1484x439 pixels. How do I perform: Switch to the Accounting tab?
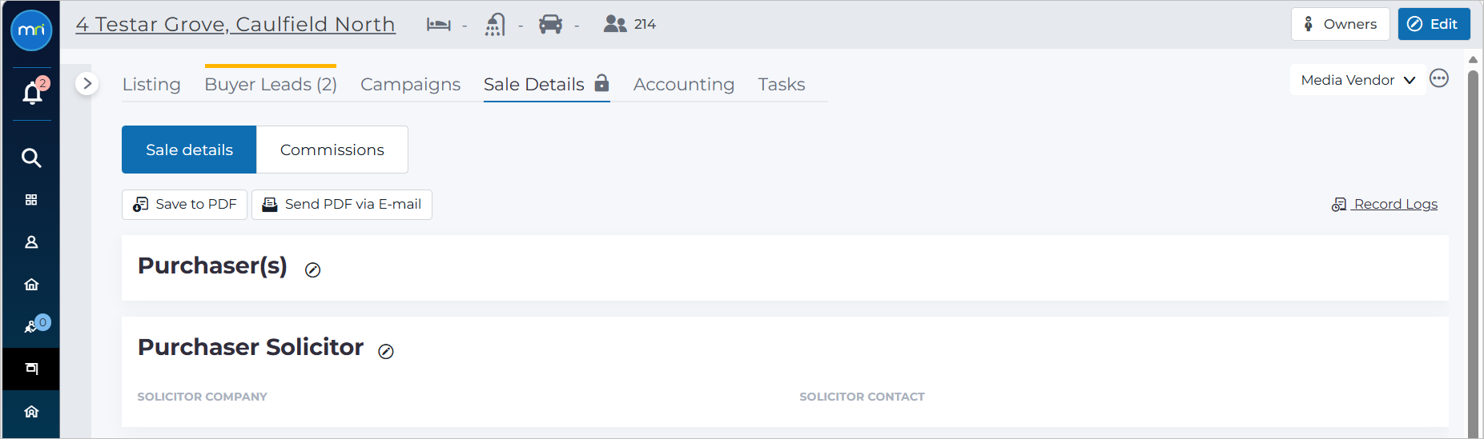pyautogui.click(x=684, y=84)
